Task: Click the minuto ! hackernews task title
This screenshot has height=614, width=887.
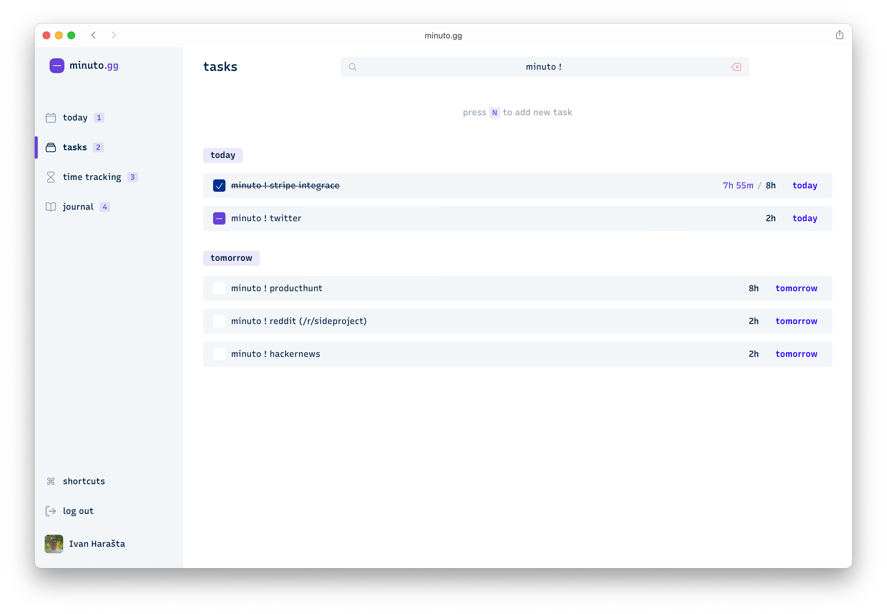Action: 275,354
